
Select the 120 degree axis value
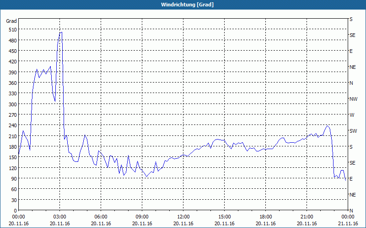13,168
